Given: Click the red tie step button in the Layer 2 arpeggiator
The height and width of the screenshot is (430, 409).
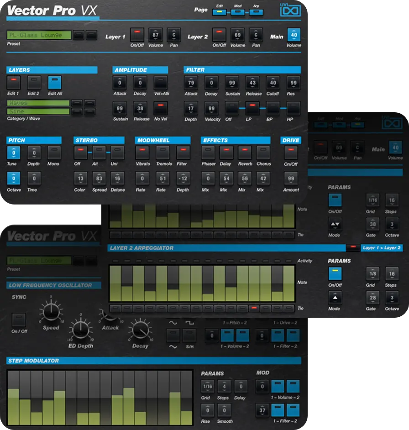Looking at the screenshot, I should tap(254, 308).
